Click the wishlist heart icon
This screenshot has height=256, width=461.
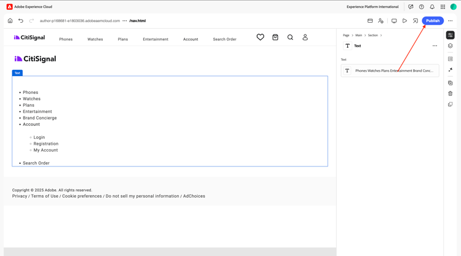click(x=260, y=37)
